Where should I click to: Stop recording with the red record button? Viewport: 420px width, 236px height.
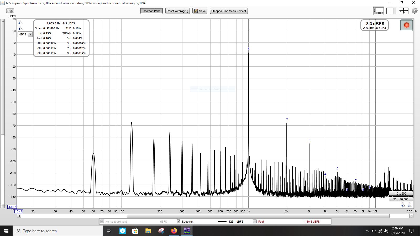[406, 25]
